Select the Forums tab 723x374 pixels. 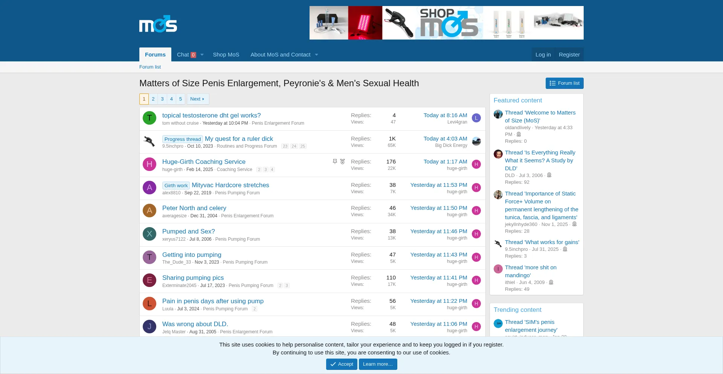click(x=155, y=55)
